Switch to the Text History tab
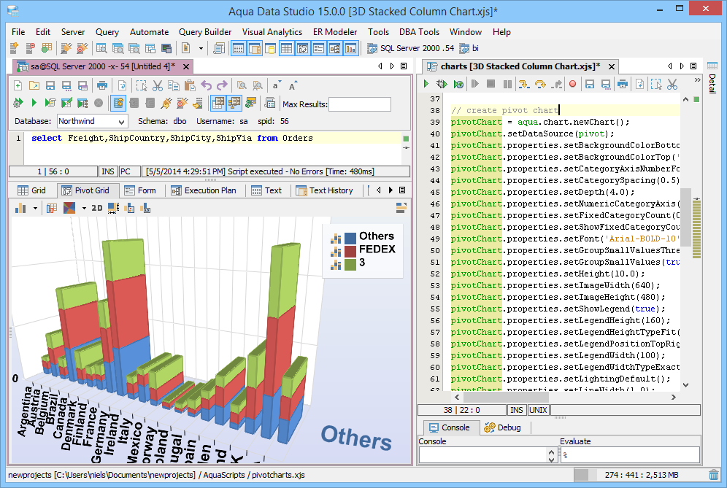727x488 pixels. click(325, 190)
